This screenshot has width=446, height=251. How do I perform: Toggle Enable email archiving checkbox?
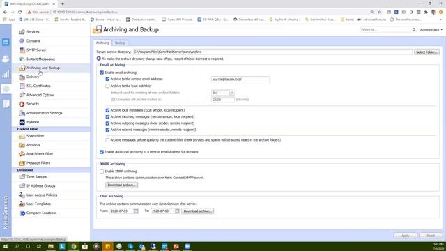pos(102,73)
